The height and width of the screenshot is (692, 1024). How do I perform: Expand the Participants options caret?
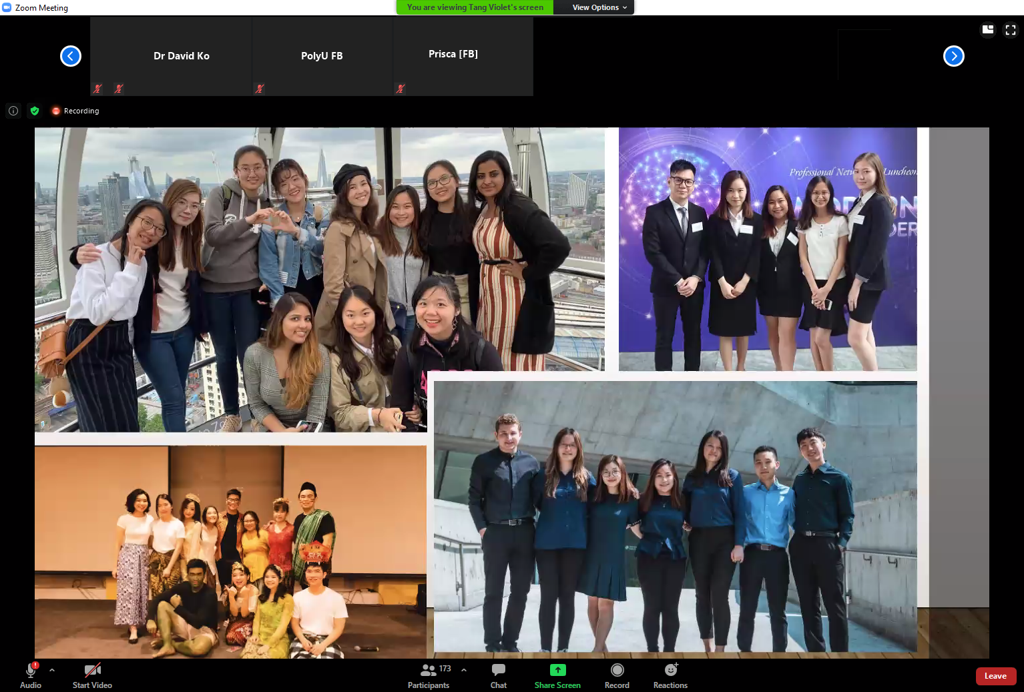(464, 669)
